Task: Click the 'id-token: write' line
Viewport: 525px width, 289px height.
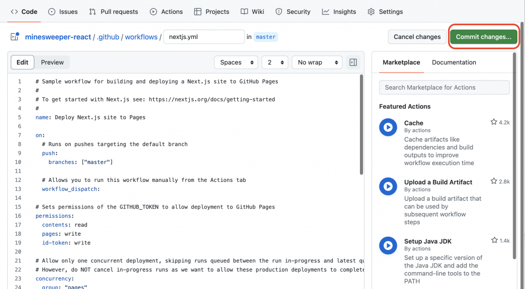Action: point(66,243)
